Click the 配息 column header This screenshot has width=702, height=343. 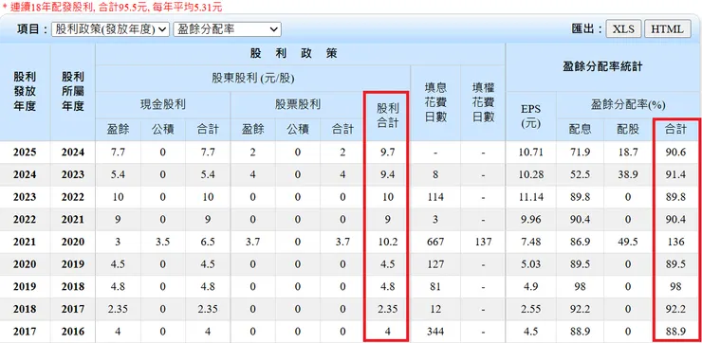[581, 130]
